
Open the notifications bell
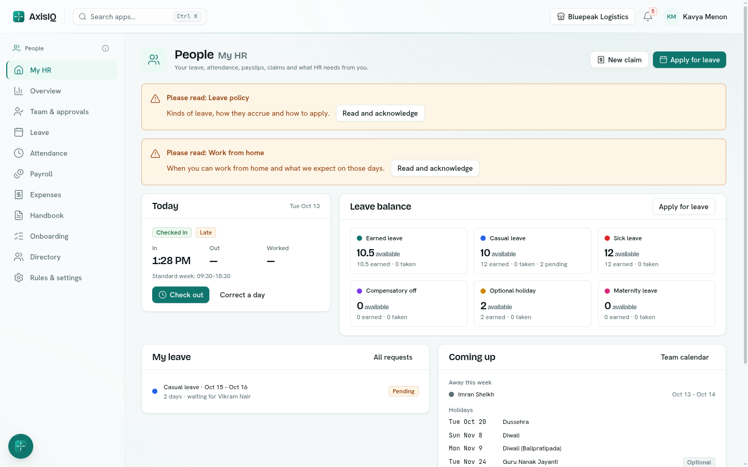tap(648, 17)
